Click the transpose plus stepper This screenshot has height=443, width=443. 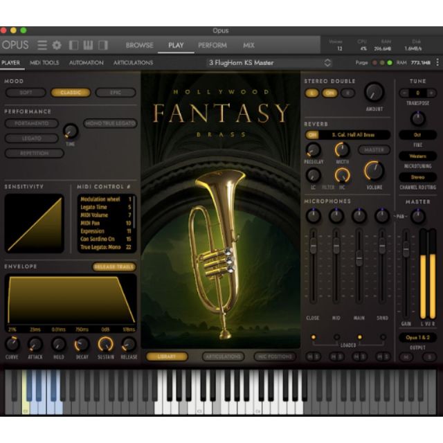pyautogui.click(x=431, y=93)
